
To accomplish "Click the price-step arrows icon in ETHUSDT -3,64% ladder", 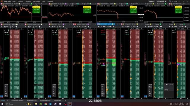I will pyautogui.click(x=102, y=27).
